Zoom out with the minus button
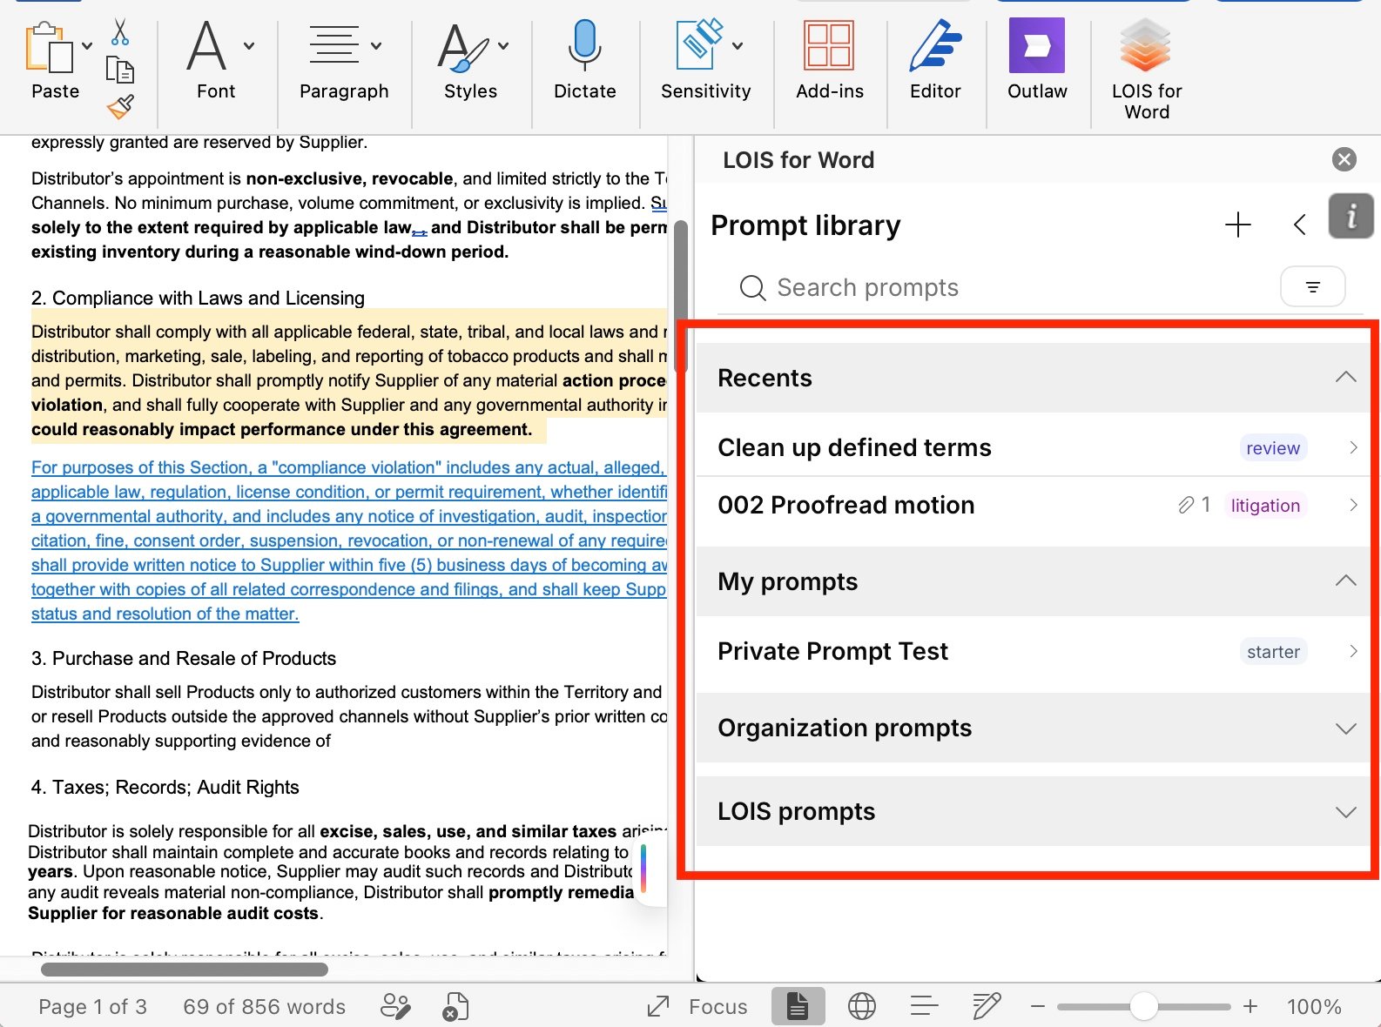Image resolution: width=1381 pixels, height=1027 pixels. click(1037, 1007)
